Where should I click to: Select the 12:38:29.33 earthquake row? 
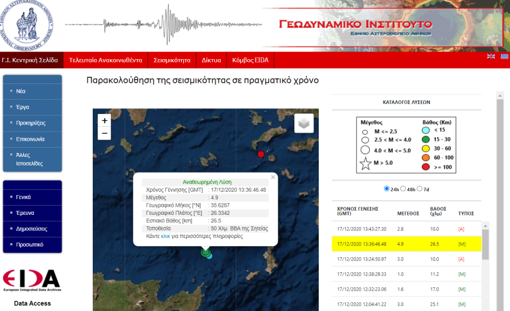(x=406, y=274)
